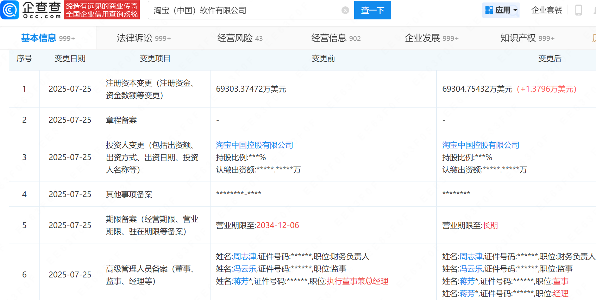Click the 变更日期 column header
The image size is (596, 300).
pos(70,59)
